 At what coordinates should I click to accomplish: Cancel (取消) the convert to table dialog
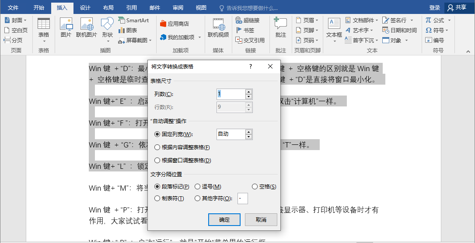point(261,220)
